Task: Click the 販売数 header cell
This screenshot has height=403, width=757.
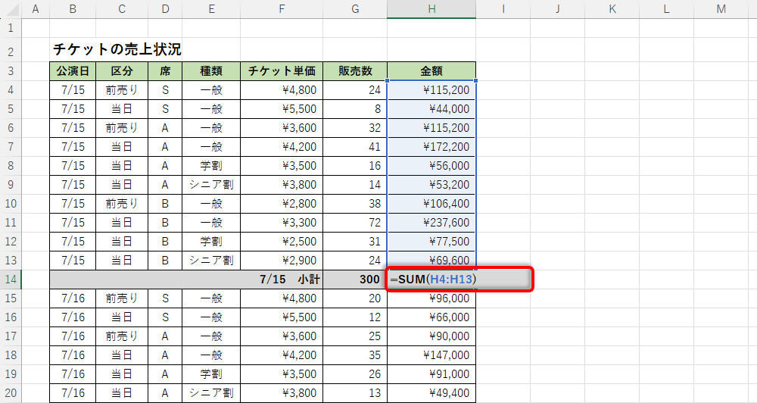Action: pos(355,71)
